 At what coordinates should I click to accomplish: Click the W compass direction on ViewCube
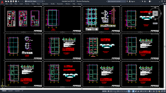(149, 13)
